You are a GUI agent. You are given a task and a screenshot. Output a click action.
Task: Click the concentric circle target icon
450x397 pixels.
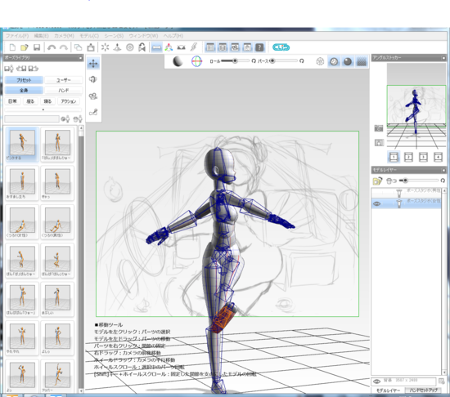(x=130, y=47)
